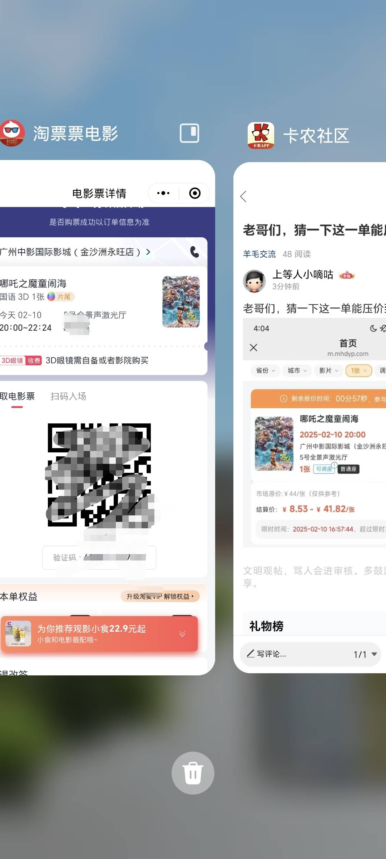The image size is (386, 859).
Task: Tap the ticket pickup QR code
Action: tap(99, 475)
